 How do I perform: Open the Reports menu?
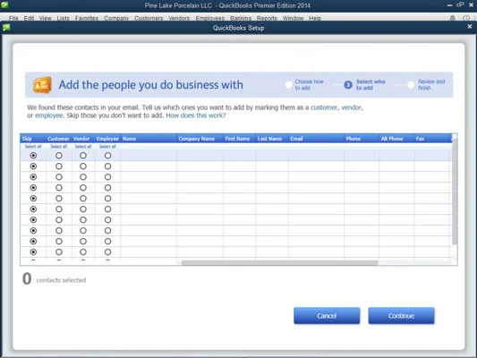coord(267,18)
